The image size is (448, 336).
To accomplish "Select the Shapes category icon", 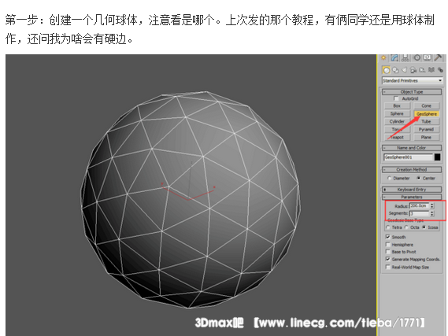I will coord(395,70).
